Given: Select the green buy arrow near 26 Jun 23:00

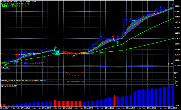Looking at the screenshot, I should (74, 56).
